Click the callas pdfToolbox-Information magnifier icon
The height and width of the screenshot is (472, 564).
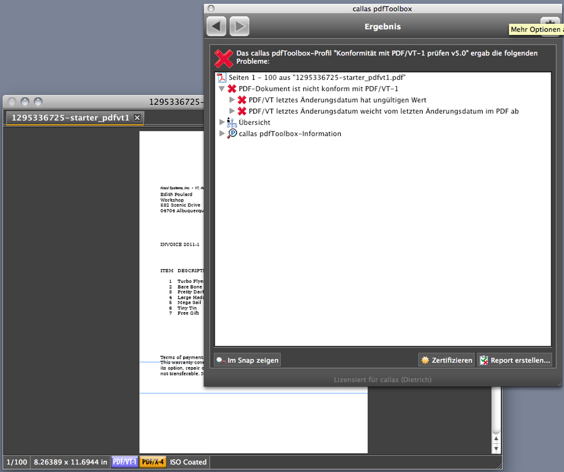coord(232,133)
